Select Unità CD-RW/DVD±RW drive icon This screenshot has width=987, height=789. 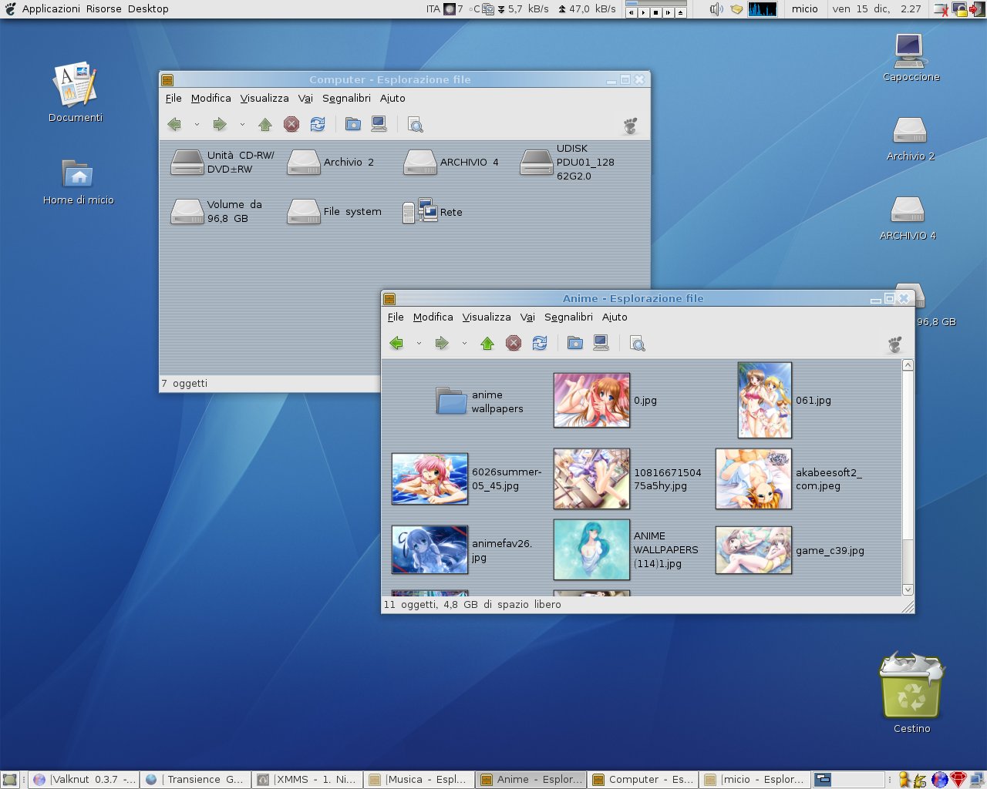click(187, 162)
